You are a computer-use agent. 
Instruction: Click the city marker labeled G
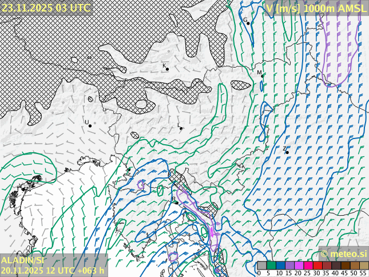point(248,23)
